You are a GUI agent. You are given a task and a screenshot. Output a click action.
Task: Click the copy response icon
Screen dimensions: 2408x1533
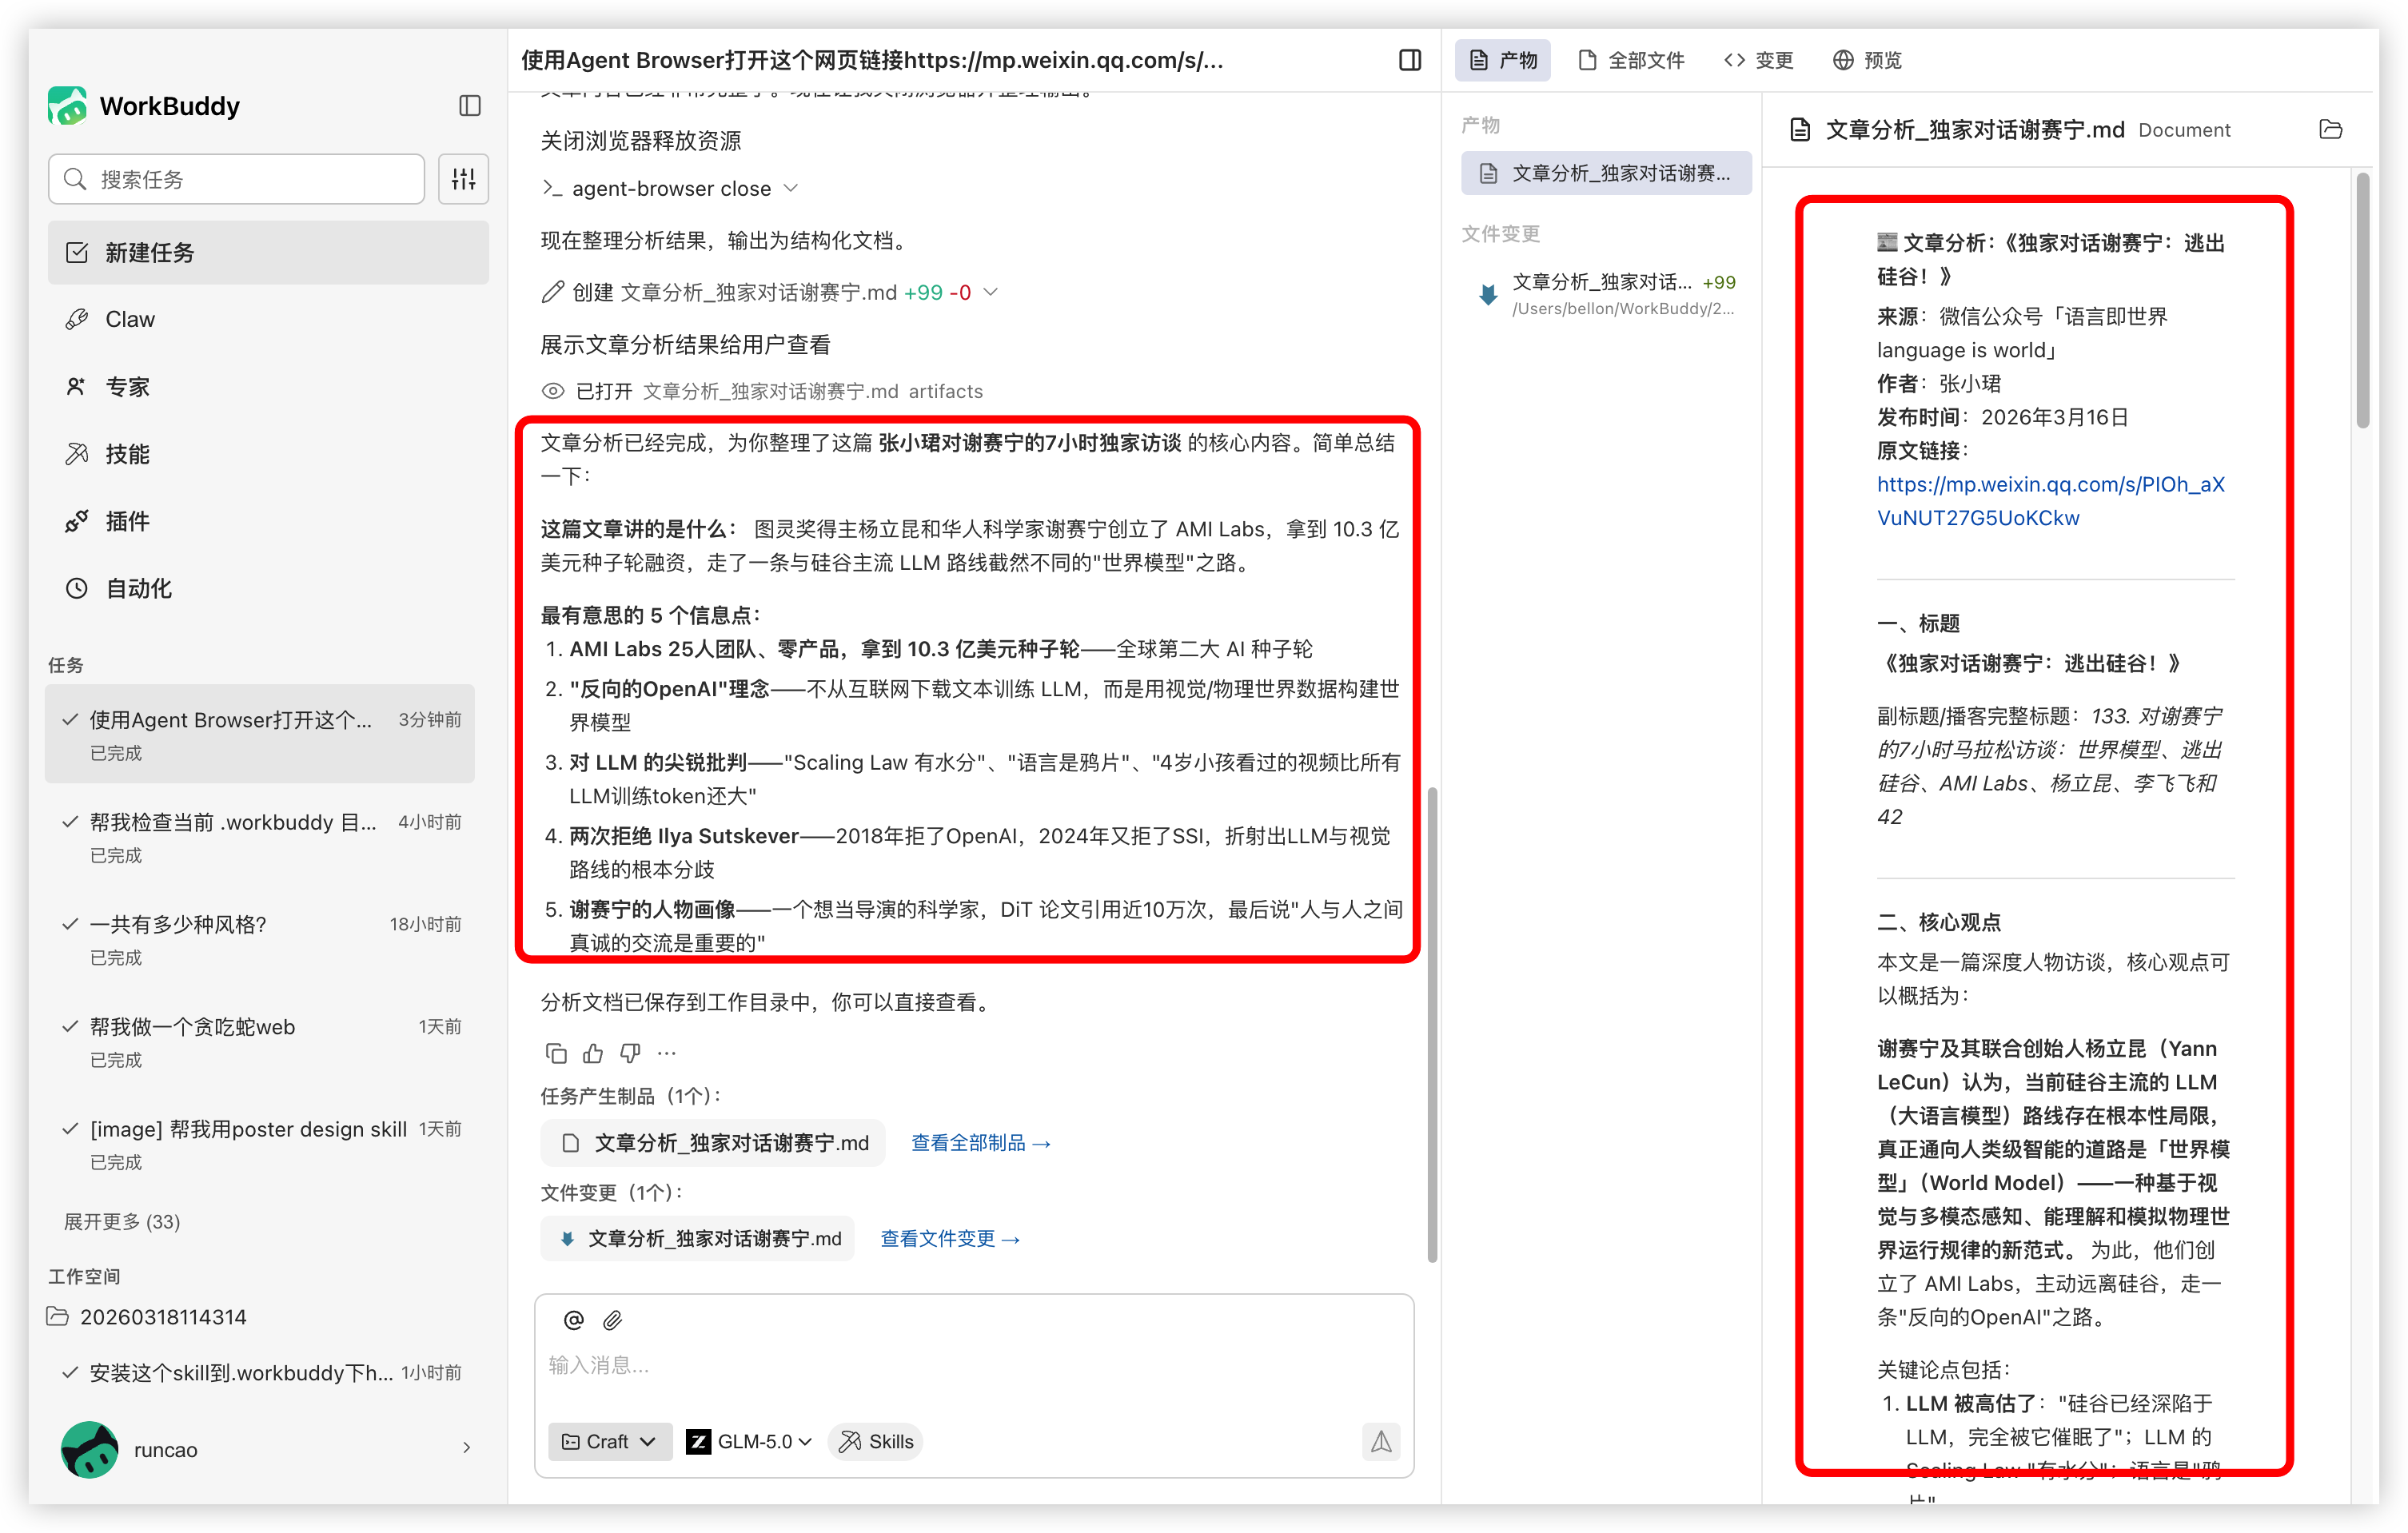click(x=556, y=1053)
